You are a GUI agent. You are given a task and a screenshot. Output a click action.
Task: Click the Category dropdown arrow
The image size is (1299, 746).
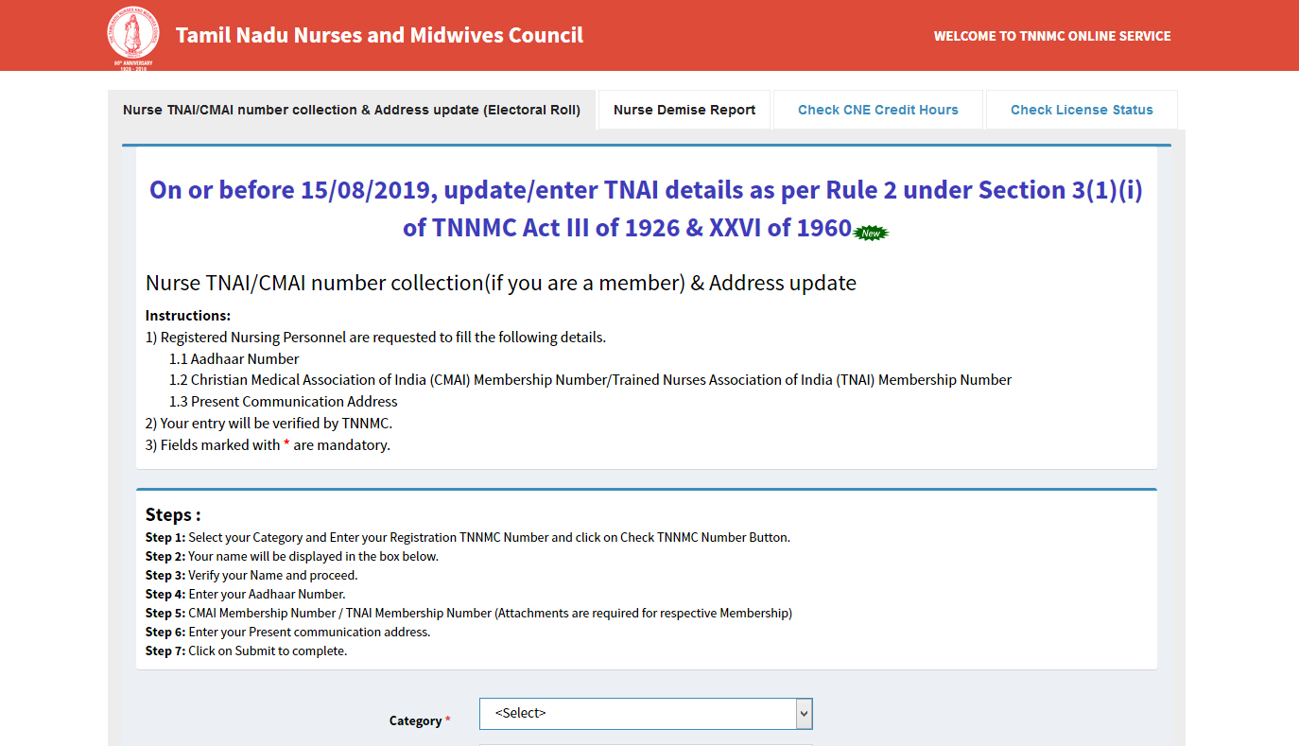(x=804, y=714)
